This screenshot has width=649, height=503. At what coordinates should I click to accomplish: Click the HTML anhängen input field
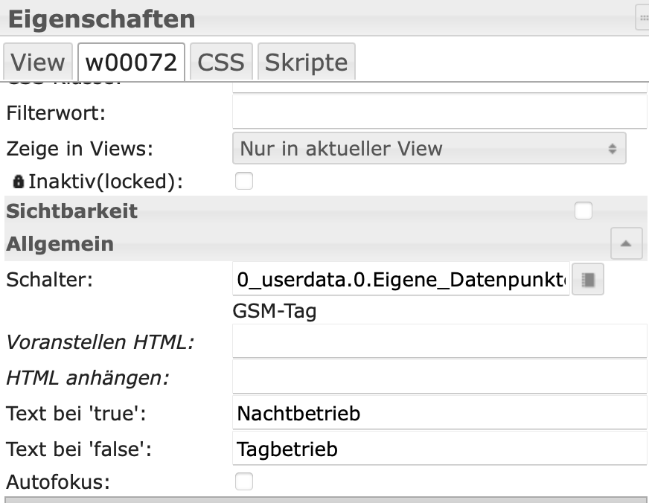click(x=439, y=377)
